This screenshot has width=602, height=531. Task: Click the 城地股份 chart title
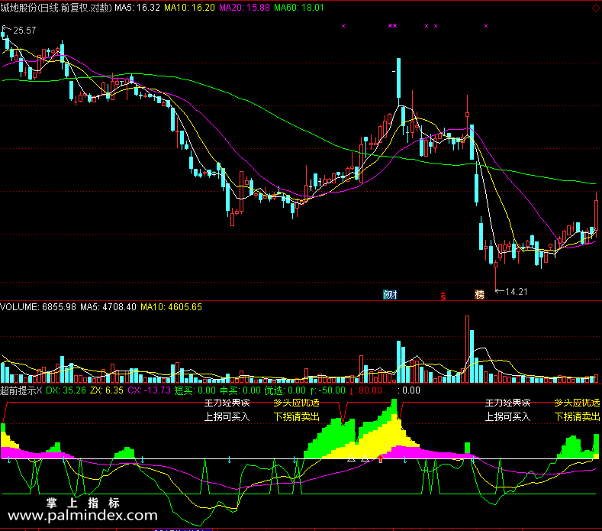click(x=56, y=8)
